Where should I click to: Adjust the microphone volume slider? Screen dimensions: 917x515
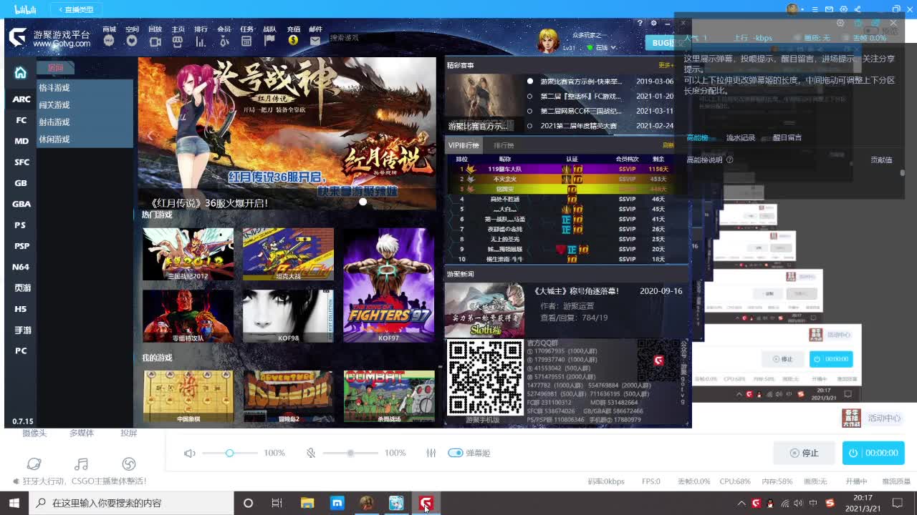pos(350,453)
